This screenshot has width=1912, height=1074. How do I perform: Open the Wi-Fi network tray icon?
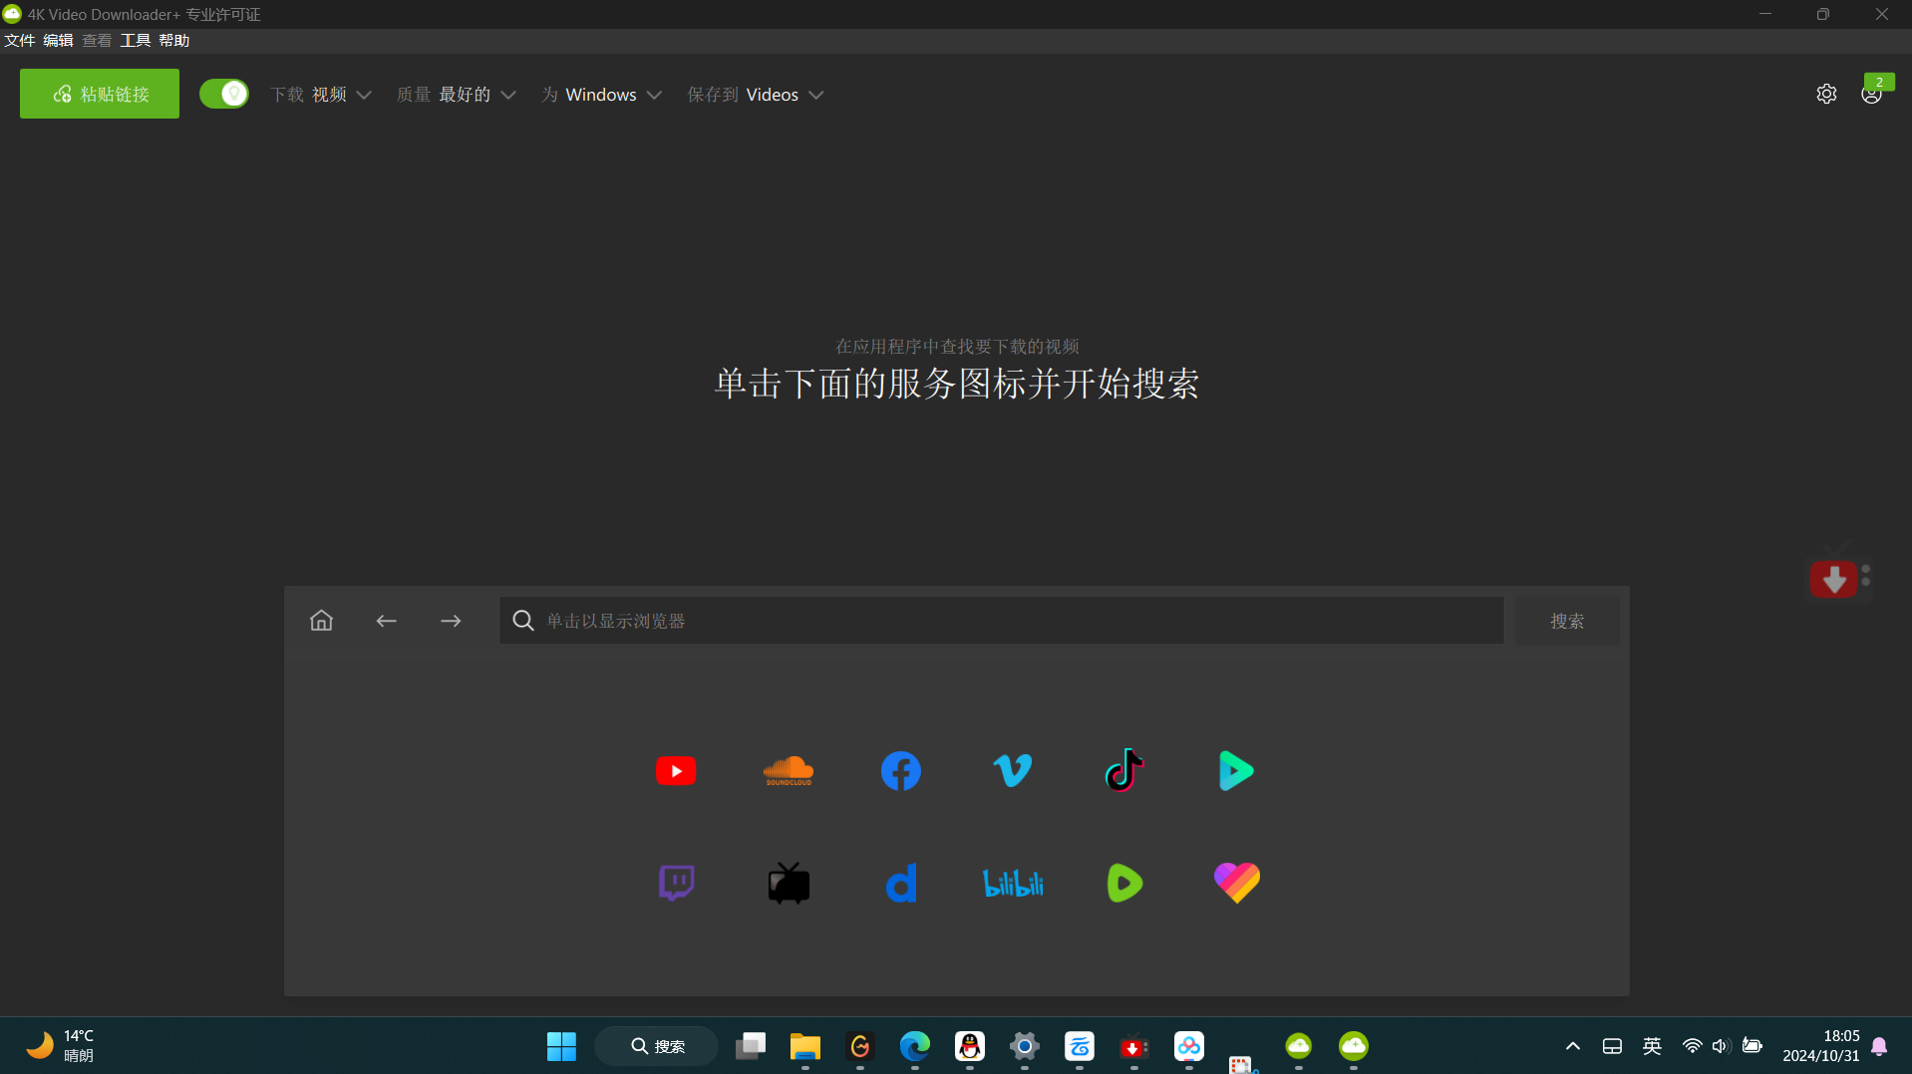[1692, 1046]
